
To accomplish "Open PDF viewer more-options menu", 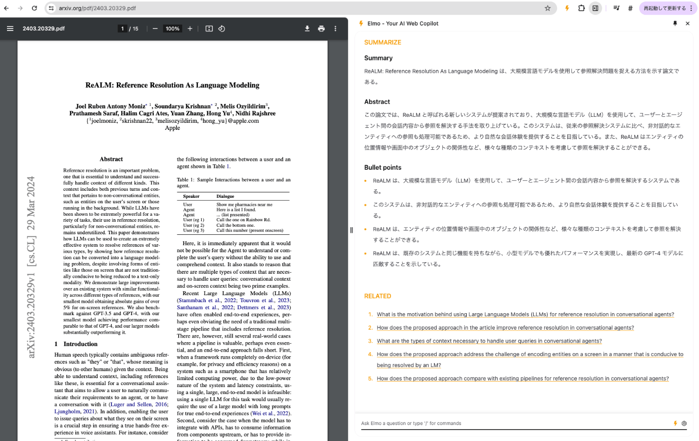I will (x=336, y=28).
